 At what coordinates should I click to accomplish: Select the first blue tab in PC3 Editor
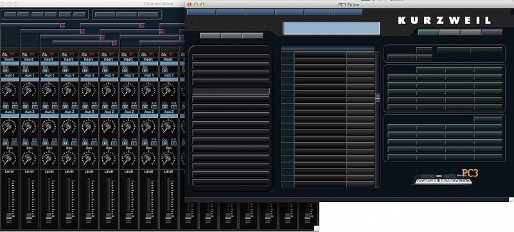tap(201, 12)
